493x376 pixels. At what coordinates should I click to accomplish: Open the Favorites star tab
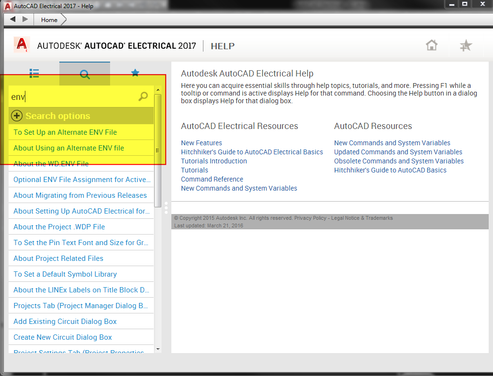click(135, 73)
